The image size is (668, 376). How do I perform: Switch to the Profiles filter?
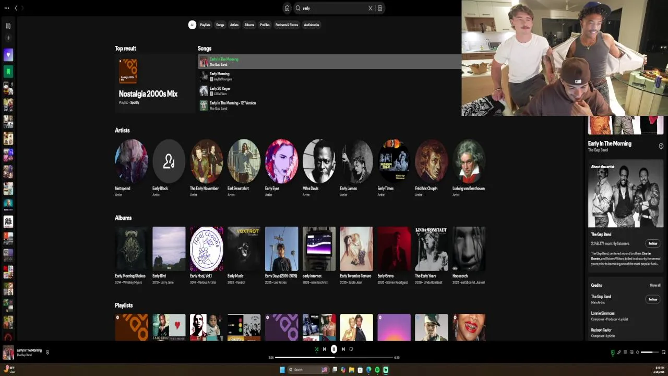pyautogui.click(x=265, y=25)
